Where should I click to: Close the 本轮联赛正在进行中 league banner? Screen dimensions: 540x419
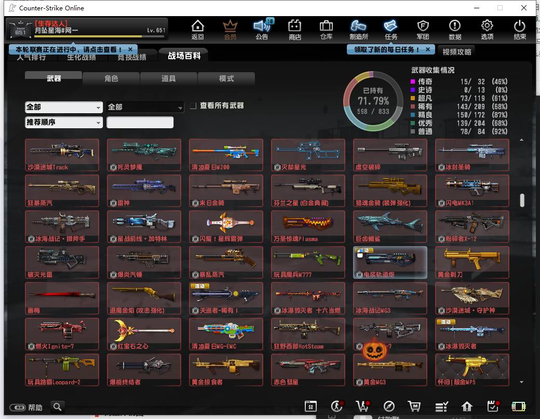tap(130, 49)
